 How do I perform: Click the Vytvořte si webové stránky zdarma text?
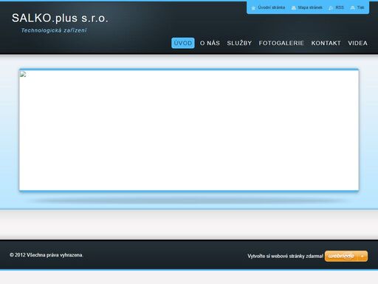tap(285, 256)
